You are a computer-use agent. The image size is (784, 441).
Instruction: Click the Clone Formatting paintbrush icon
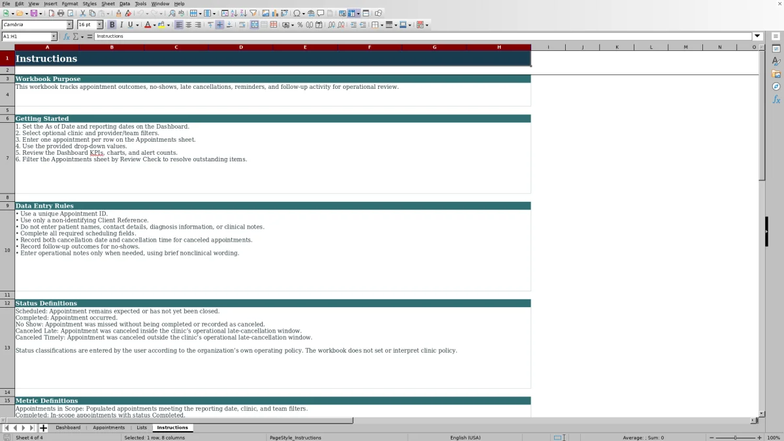[118, 13]
